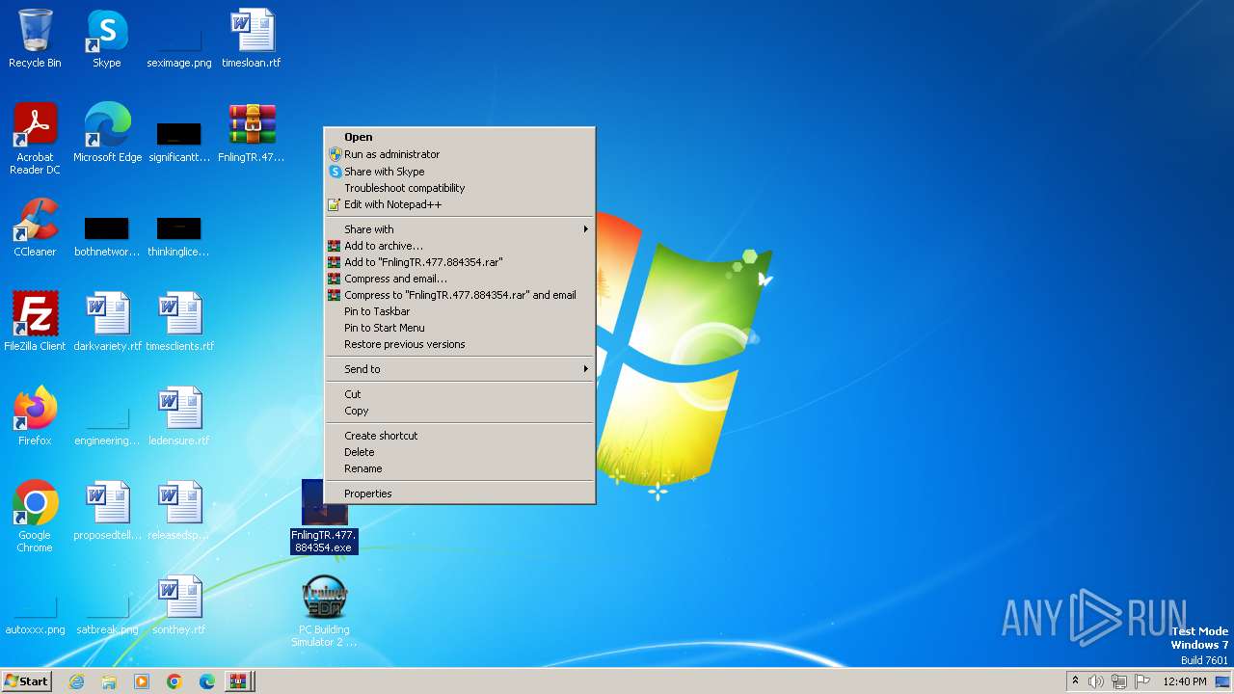Open Windows Media Player taskbar icon
Screen dimensions: 1234x694
(x=142, y=681)
